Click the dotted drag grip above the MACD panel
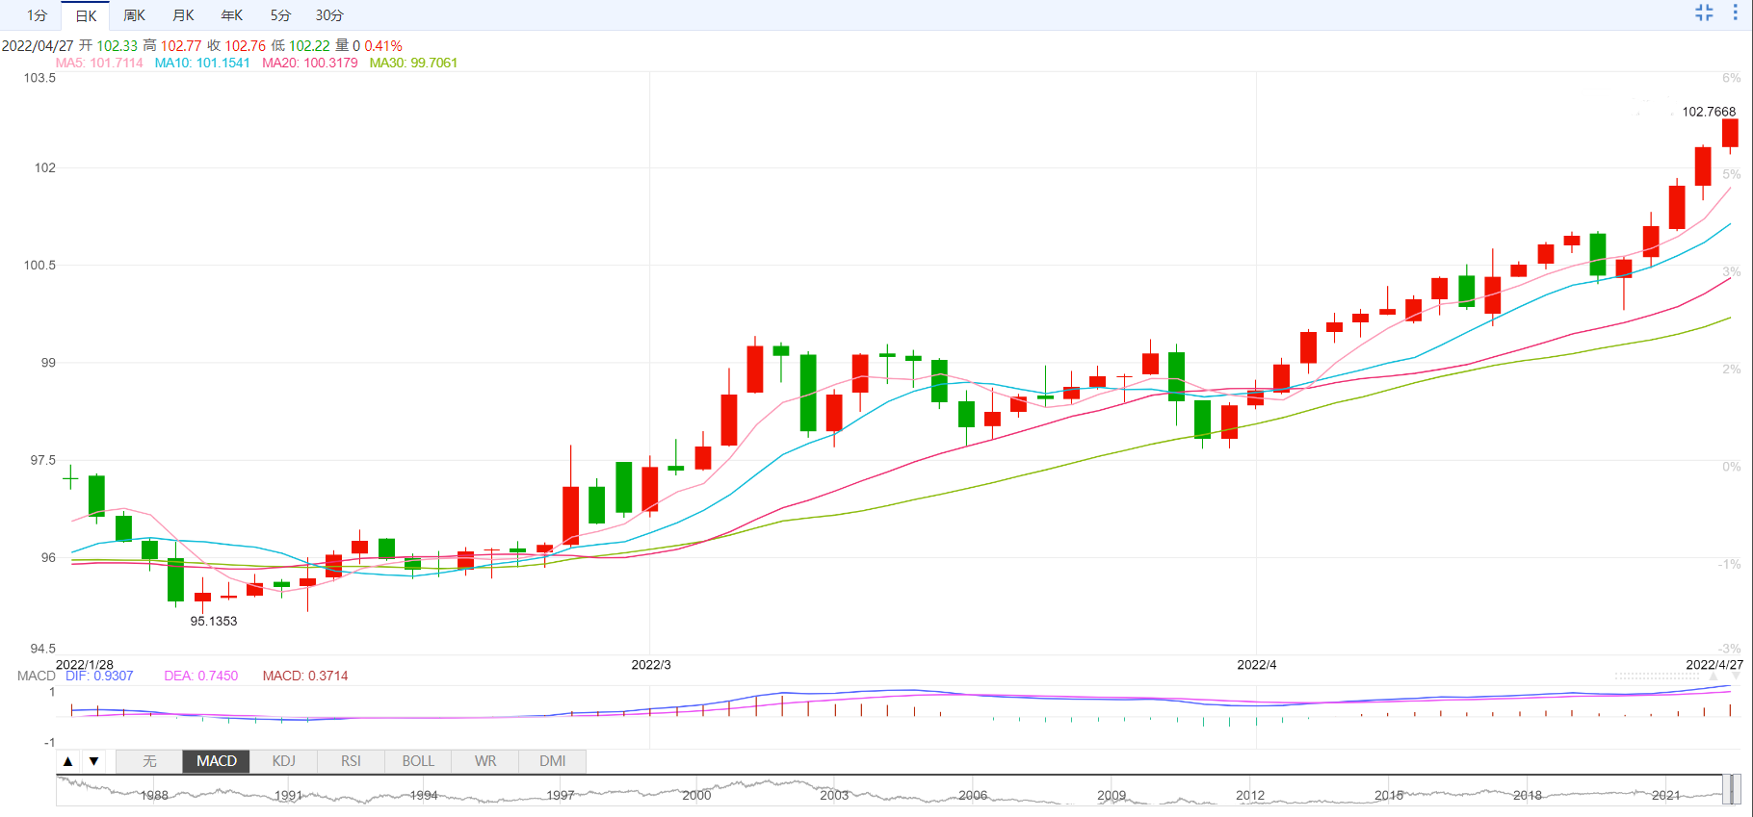 coord(1657,677)
